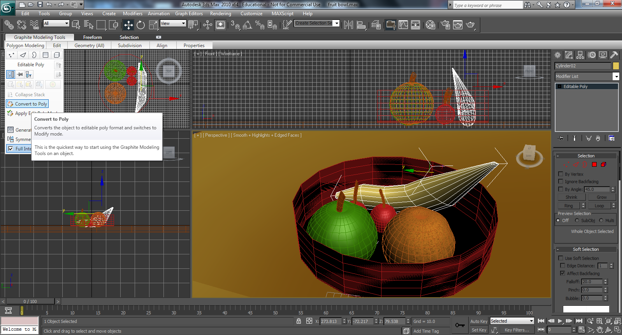Open the Schematic View icon
Image resolution: width=622 pixels, height=335 pixels.
pyautogui.click(x=416, y=25)
